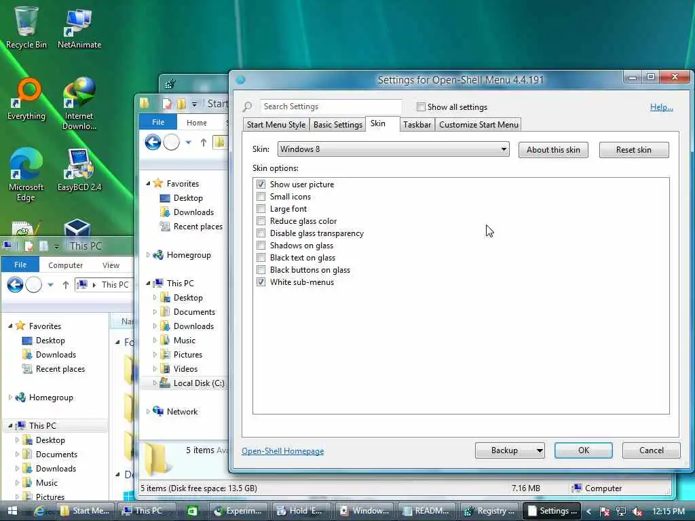Image resolution: width=695 pixels, height=521 pixels.
Task: Switch to the This PC taskbar button
Action: tap(147, 511)
